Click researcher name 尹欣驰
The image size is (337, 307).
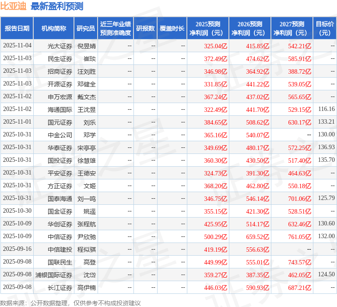(x=87, y=236)
